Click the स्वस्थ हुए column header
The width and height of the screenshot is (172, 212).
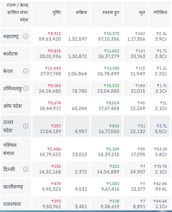111,12
